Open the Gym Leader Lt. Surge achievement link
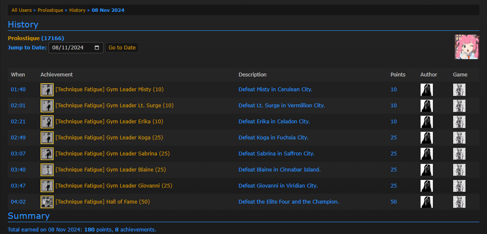487x234 pixels. point(115,105)
